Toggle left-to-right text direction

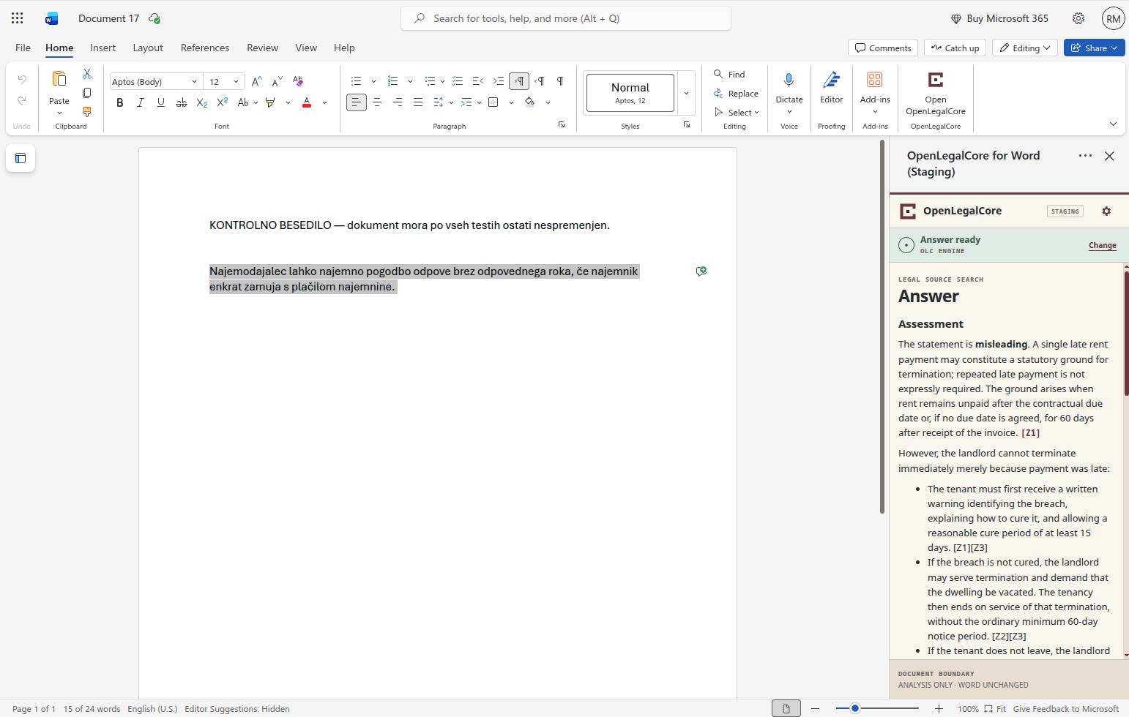(519, 81)
